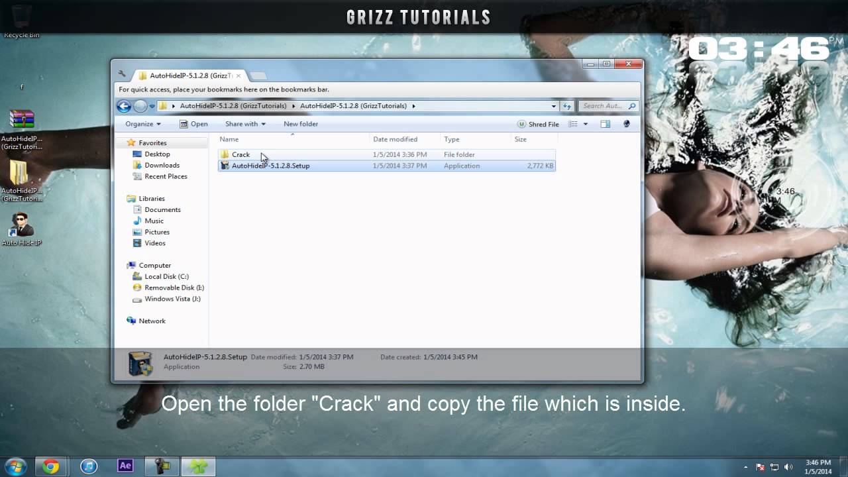
Task: Click the greyed Forward navigation button
Action: pos(140,106)
